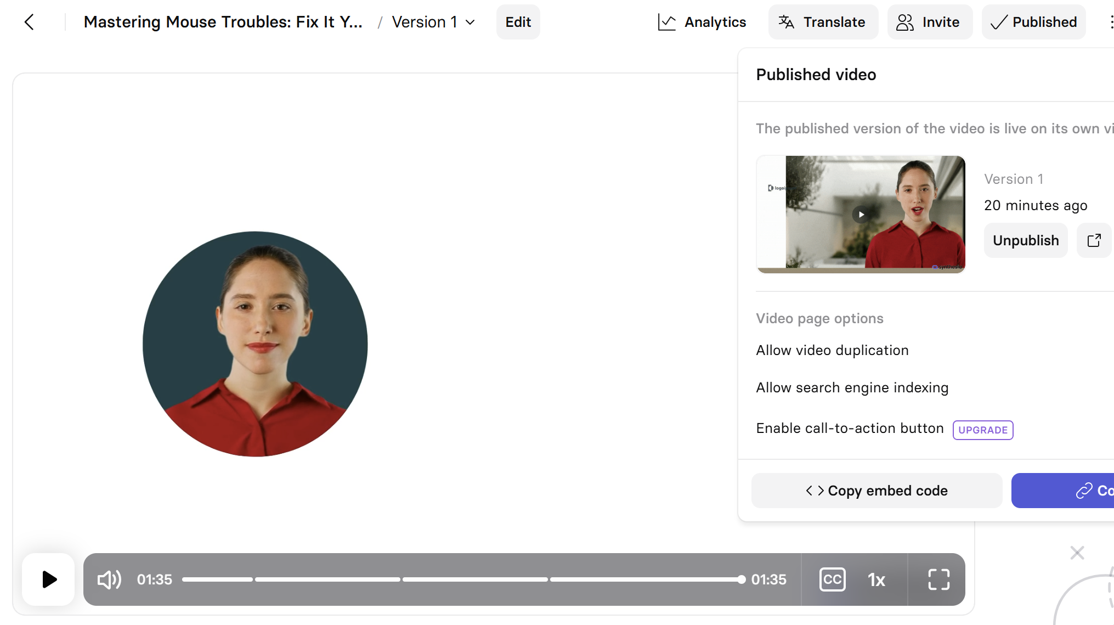The width and height of the screenshot is (1114, 625).
Task: Click the back arrow icon
Action: (x=30, y=22)
